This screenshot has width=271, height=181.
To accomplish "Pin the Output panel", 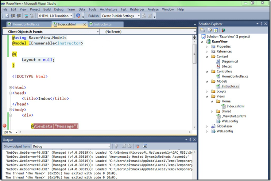I will point(190,140).
